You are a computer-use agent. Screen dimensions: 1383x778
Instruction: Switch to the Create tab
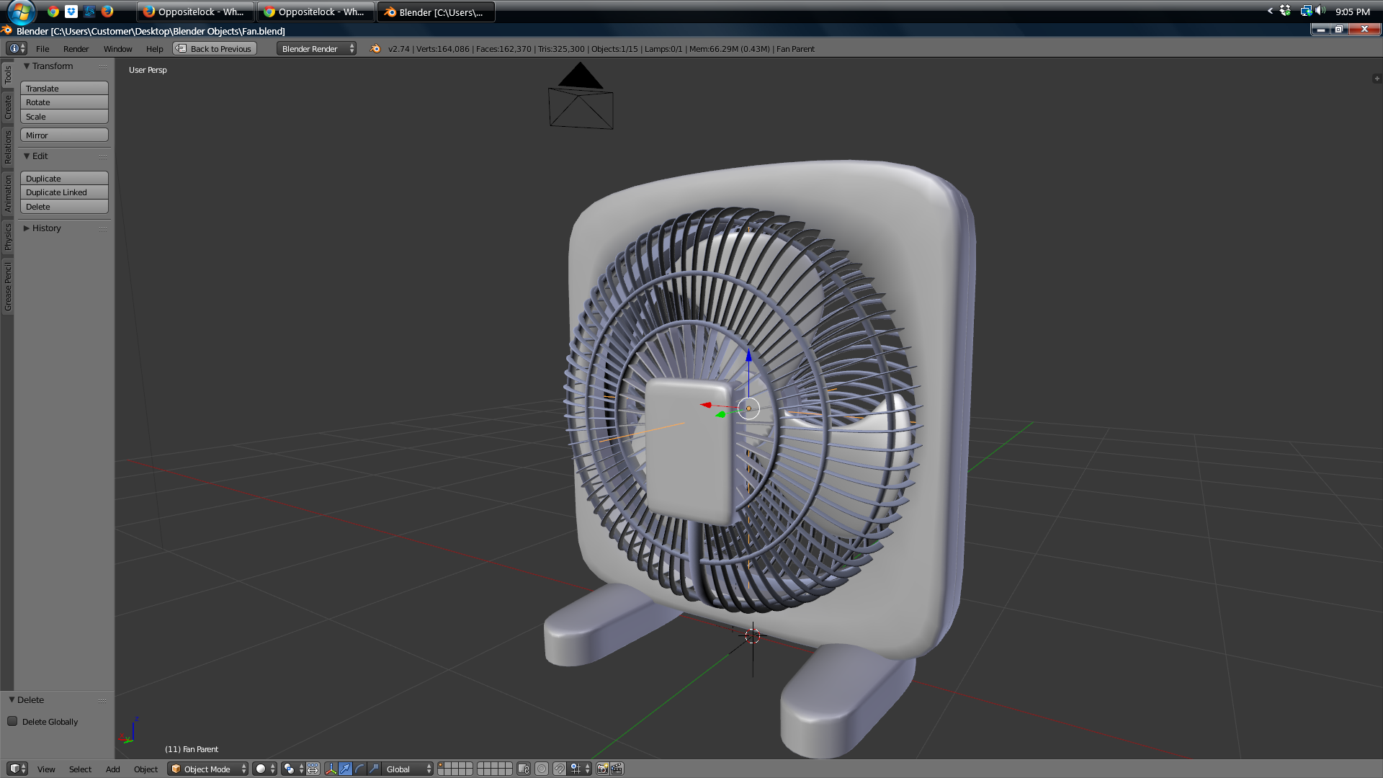7,107
